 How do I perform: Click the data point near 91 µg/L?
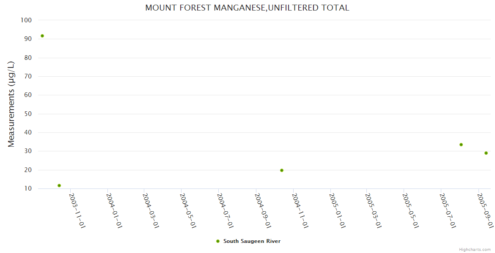pos(42,36)
